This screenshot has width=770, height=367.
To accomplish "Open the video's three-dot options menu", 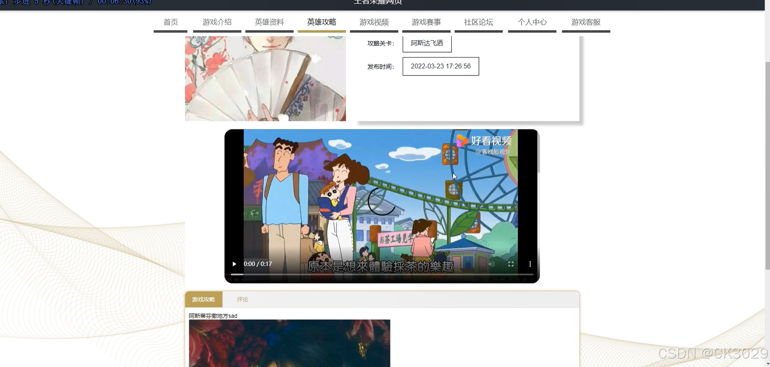I will (530, 264).
